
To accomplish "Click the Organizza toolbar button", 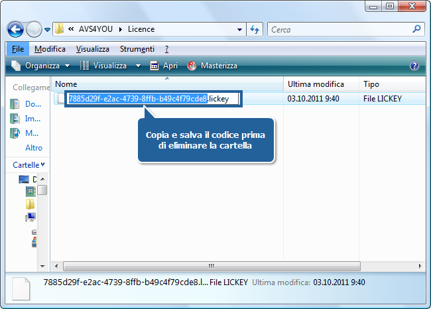I will pyautogui.click(x=40, y=66).
